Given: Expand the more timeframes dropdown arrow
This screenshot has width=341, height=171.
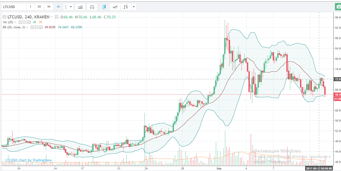Looking at the screenshot, I should pyautogui.click(x=71, y=7).
